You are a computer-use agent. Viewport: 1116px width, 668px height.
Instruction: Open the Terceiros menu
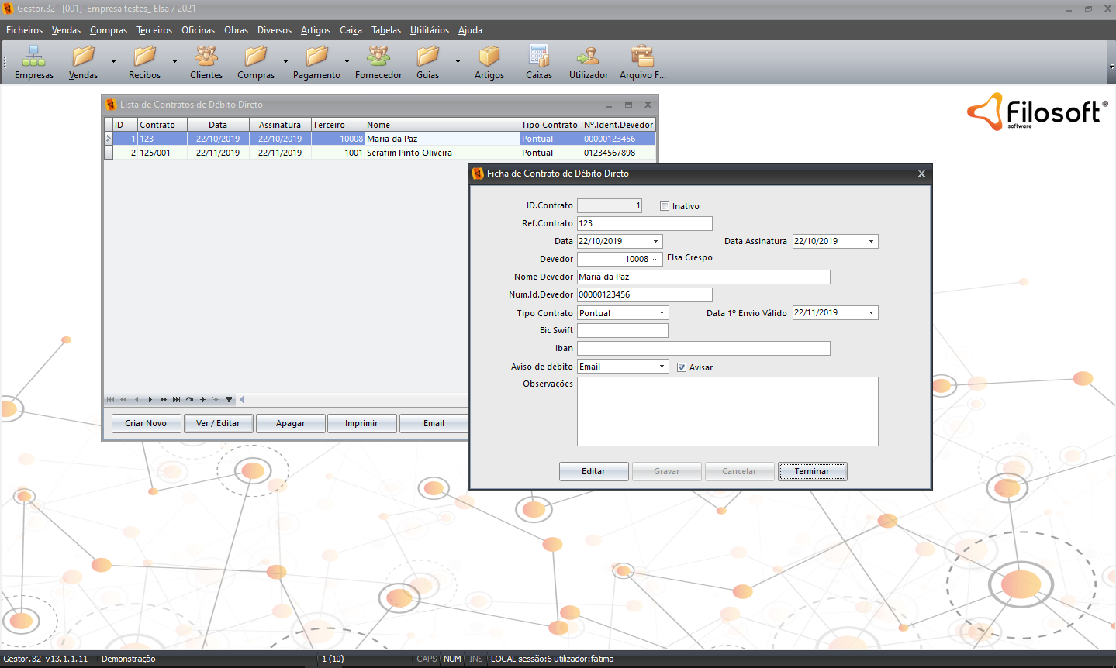pyautogui.click(x=154, y=30)
